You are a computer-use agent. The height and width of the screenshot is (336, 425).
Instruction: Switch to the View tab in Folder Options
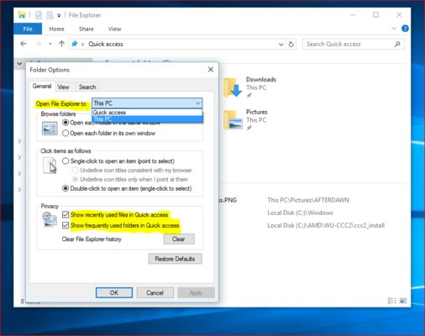coord(63,87)
